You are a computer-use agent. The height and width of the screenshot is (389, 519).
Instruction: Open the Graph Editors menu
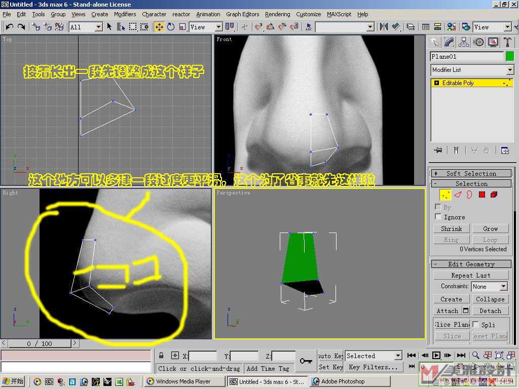click(x=242, y=14)
